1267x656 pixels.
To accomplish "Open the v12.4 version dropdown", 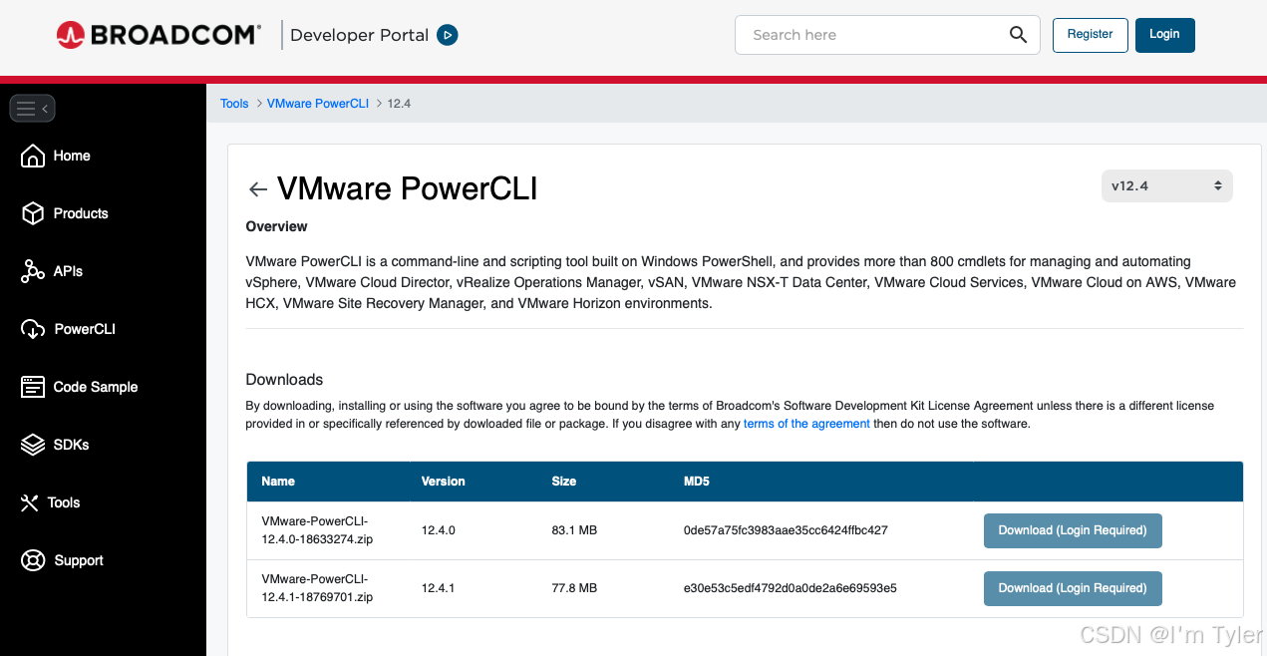I will pyautogui.click(x=1166, y=186).
